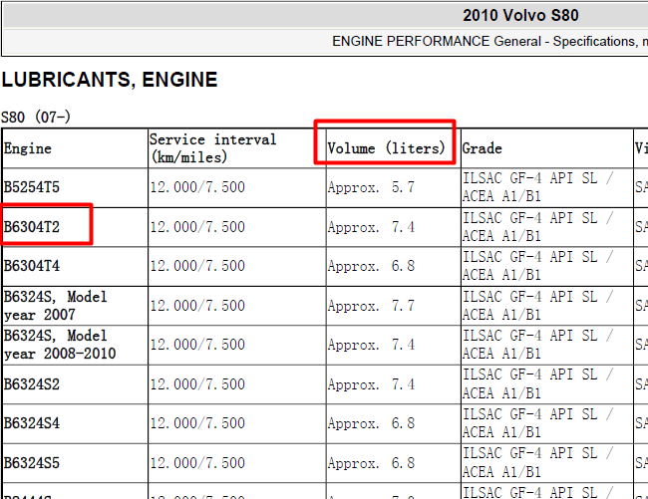Click the Volume (liters) column header
This screenshot has height=499, width=648.
[x=386, y=148]
